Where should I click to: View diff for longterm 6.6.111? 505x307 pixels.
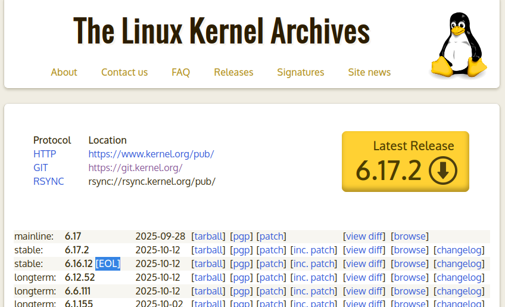pos(364,291)
